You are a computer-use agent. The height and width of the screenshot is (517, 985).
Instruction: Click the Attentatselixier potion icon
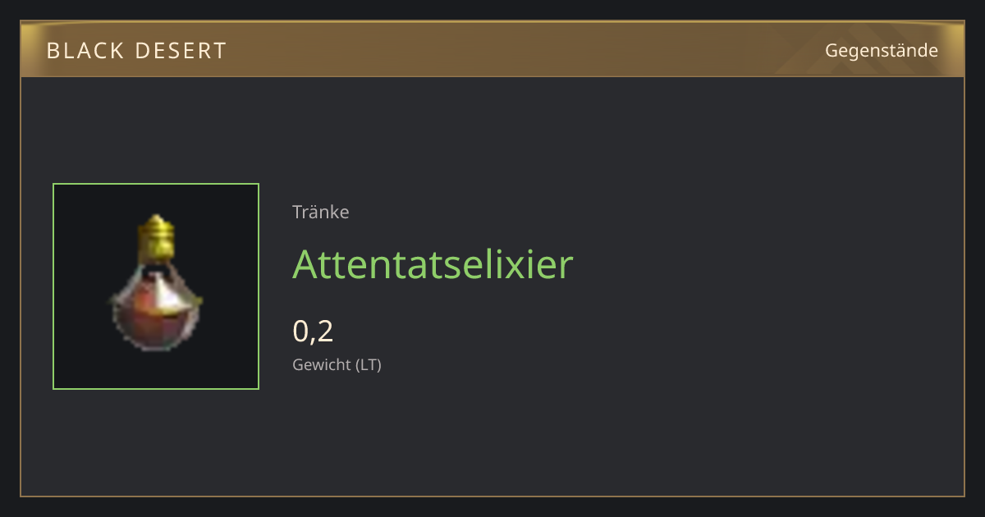point(156,283)
